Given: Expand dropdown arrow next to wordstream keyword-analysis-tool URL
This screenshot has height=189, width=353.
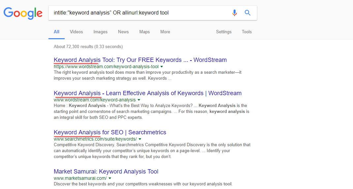Looking at the screenshot, I should click(x=162, y=67).
